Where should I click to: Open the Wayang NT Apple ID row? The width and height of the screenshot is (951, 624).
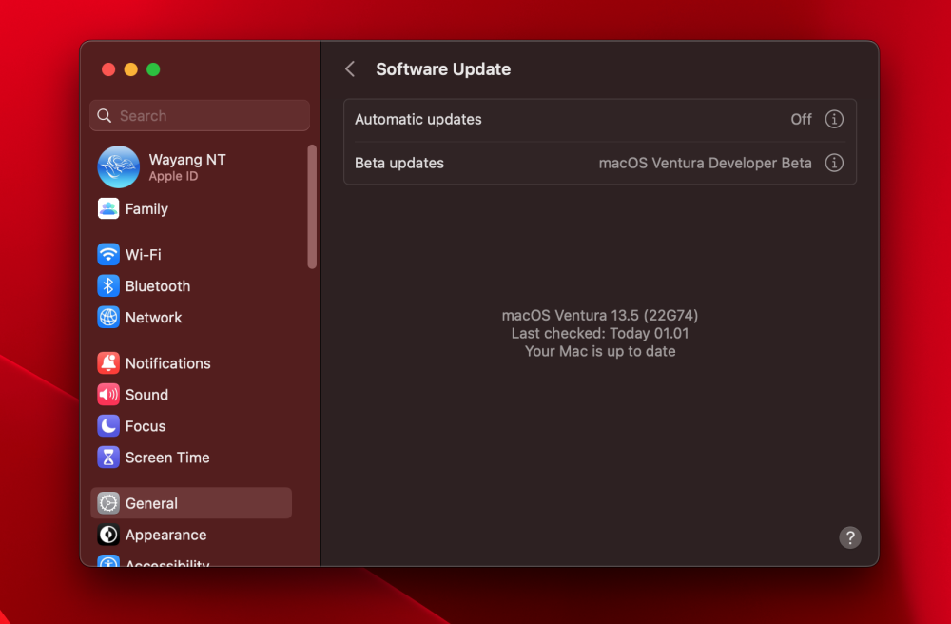pos(191,166)
